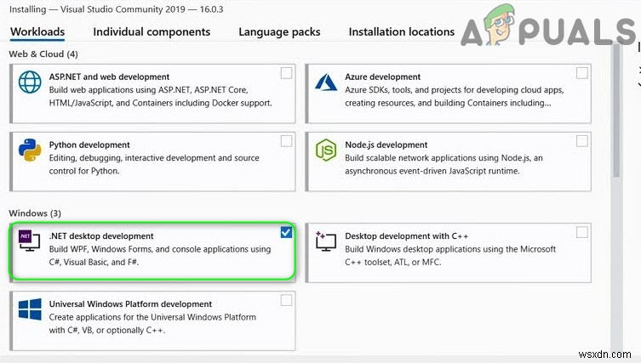
Task: Click the 'Azure SDKs, tools, and projects' description
Action: [x=455, y=96]
